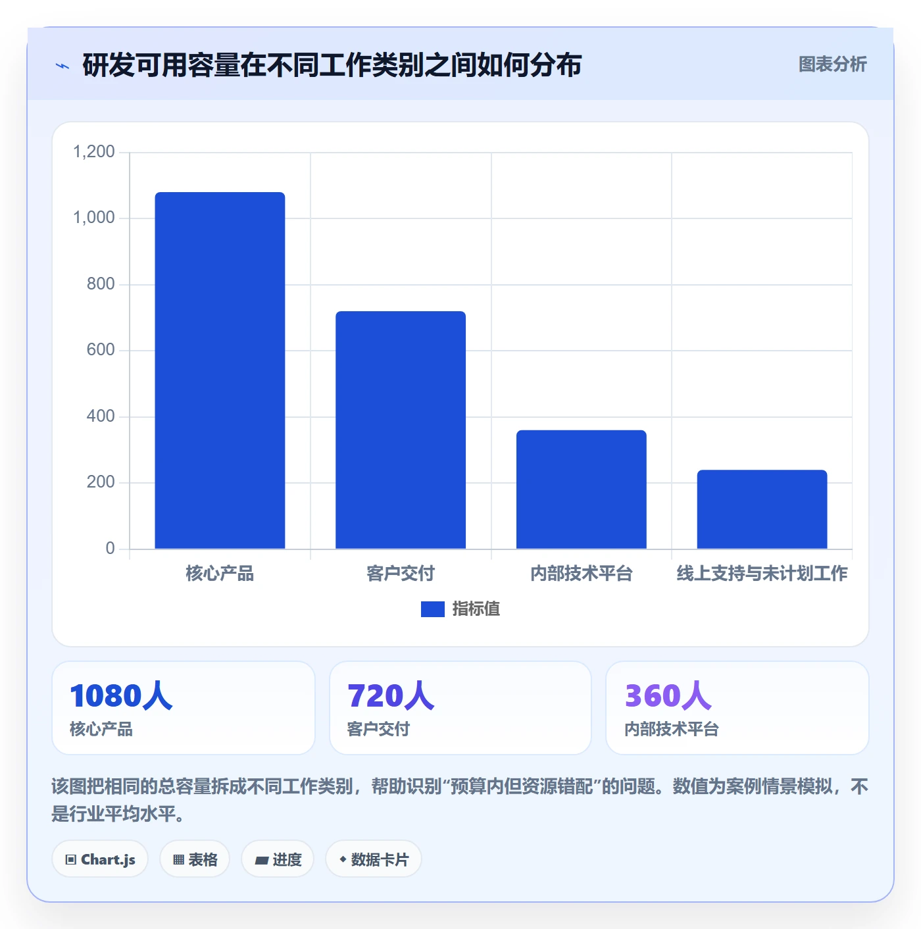Click the bar icon in 进度 chip
This screenshot has width=921, height=929.
pyautogui.click(x=261, y=861)
